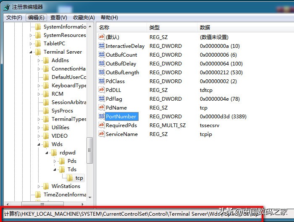
Task: Click the RequiredPds multi-string value icon
Action: tap(101, 125)
